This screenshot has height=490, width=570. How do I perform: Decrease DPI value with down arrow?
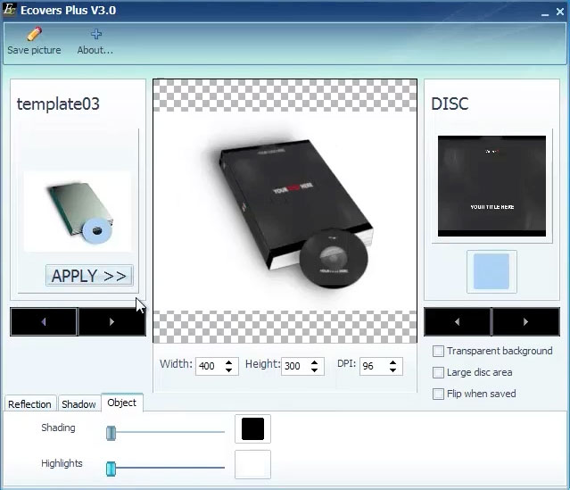pos(393,370)
